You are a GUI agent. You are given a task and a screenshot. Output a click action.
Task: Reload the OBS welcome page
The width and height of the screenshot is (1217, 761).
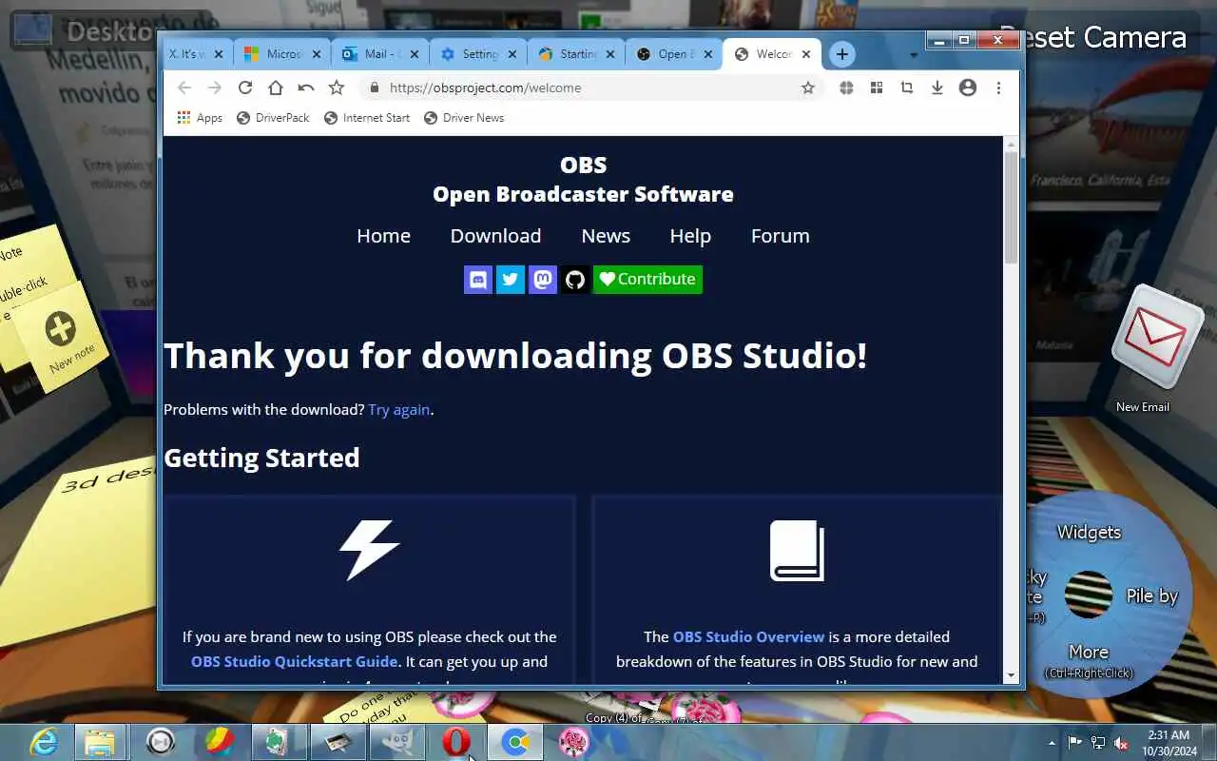click(x=245, y=88)
